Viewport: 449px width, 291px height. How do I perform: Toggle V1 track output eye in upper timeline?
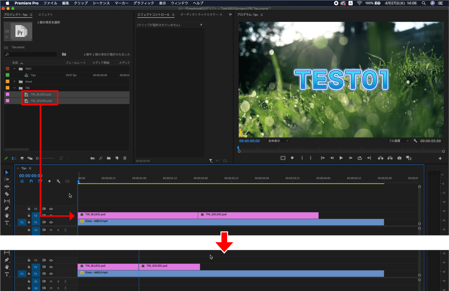[x=51, y=222]
